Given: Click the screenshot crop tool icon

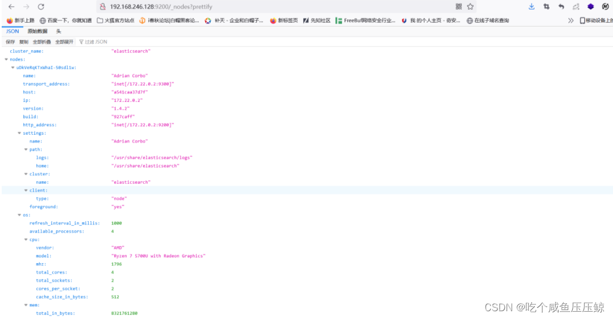Looking at the screenshot, I should point(546,7).
